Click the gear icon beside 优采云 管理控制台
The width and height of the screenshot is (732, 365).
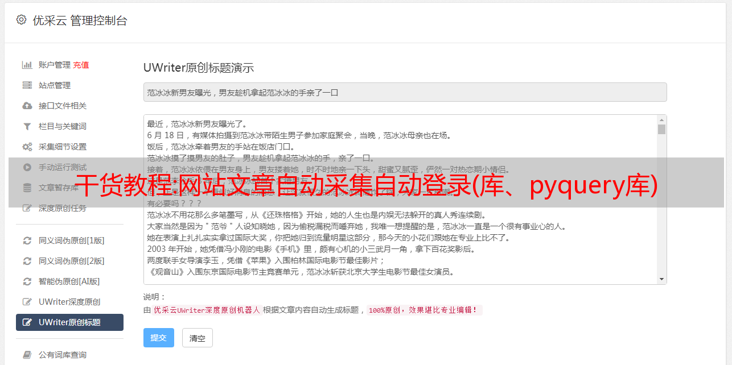tap(21, 20)
